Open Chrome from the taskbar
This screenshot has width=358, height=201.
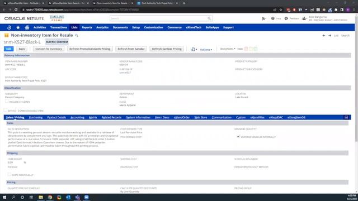[x=50, y=197]
